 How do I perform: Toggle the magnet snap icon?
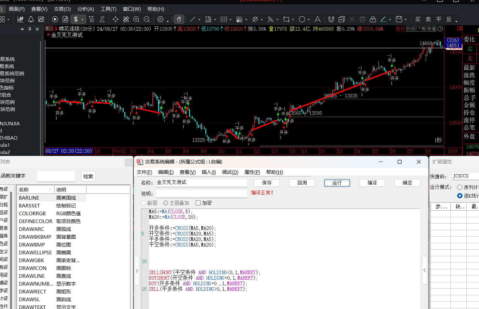coord(331,19)
